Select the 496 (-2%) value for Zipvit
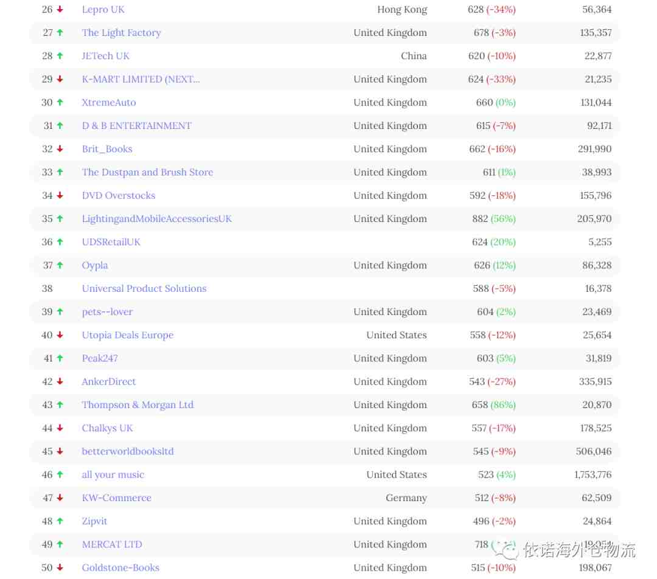Viewport: 657px width, 579px height. coord(494,521)
